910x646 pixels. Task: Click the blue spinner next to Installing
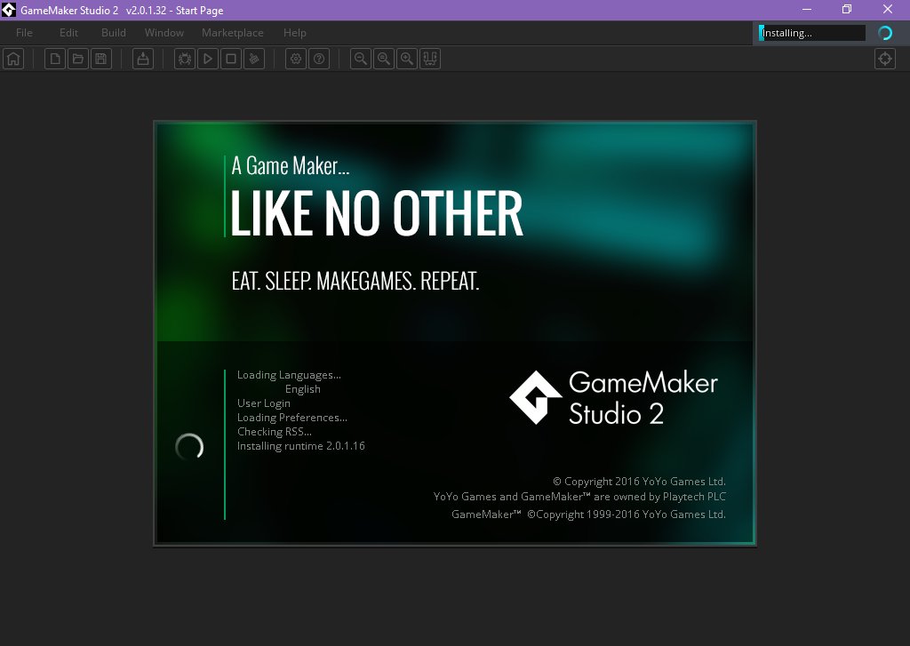(x=885, y=33)
